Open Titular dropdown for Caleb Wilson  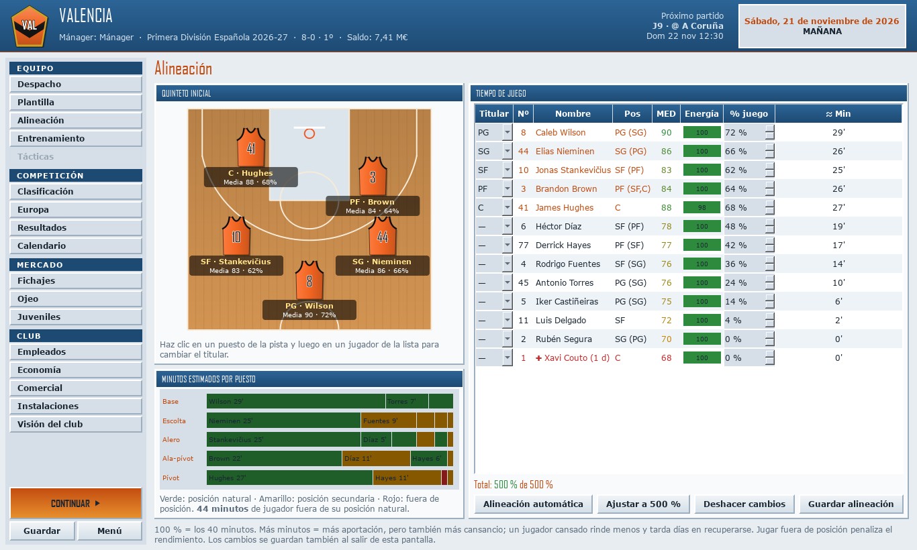tap(507, 133)
